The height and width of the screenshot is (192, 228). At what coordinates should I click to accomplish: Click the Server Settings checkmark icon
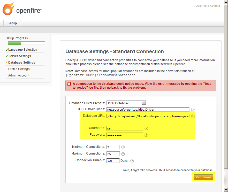tap(7, 56)
